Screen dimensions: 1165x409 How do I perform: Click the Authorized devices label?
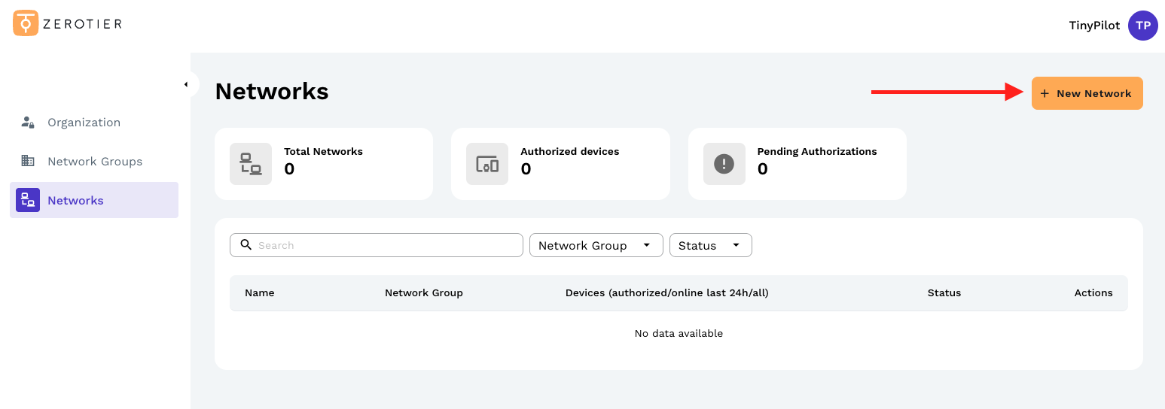(570, 151)
